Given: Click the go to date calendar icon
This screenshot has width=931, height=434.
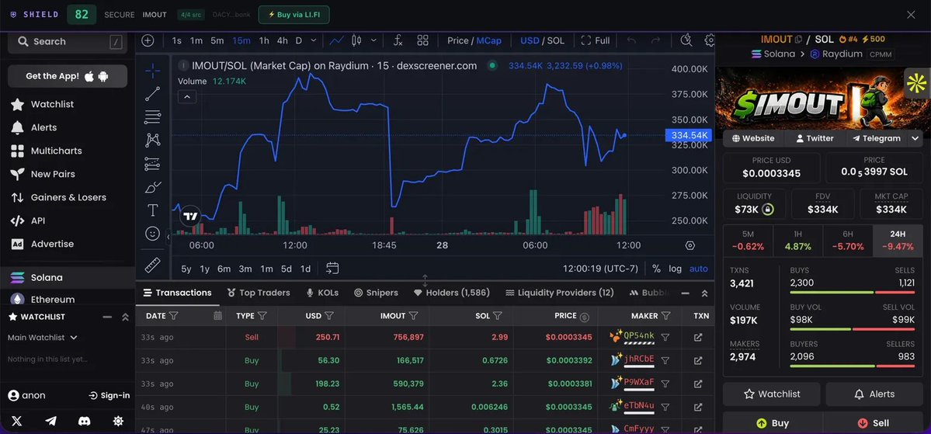Looking at the screenshot, I should [x=332, y=269].
